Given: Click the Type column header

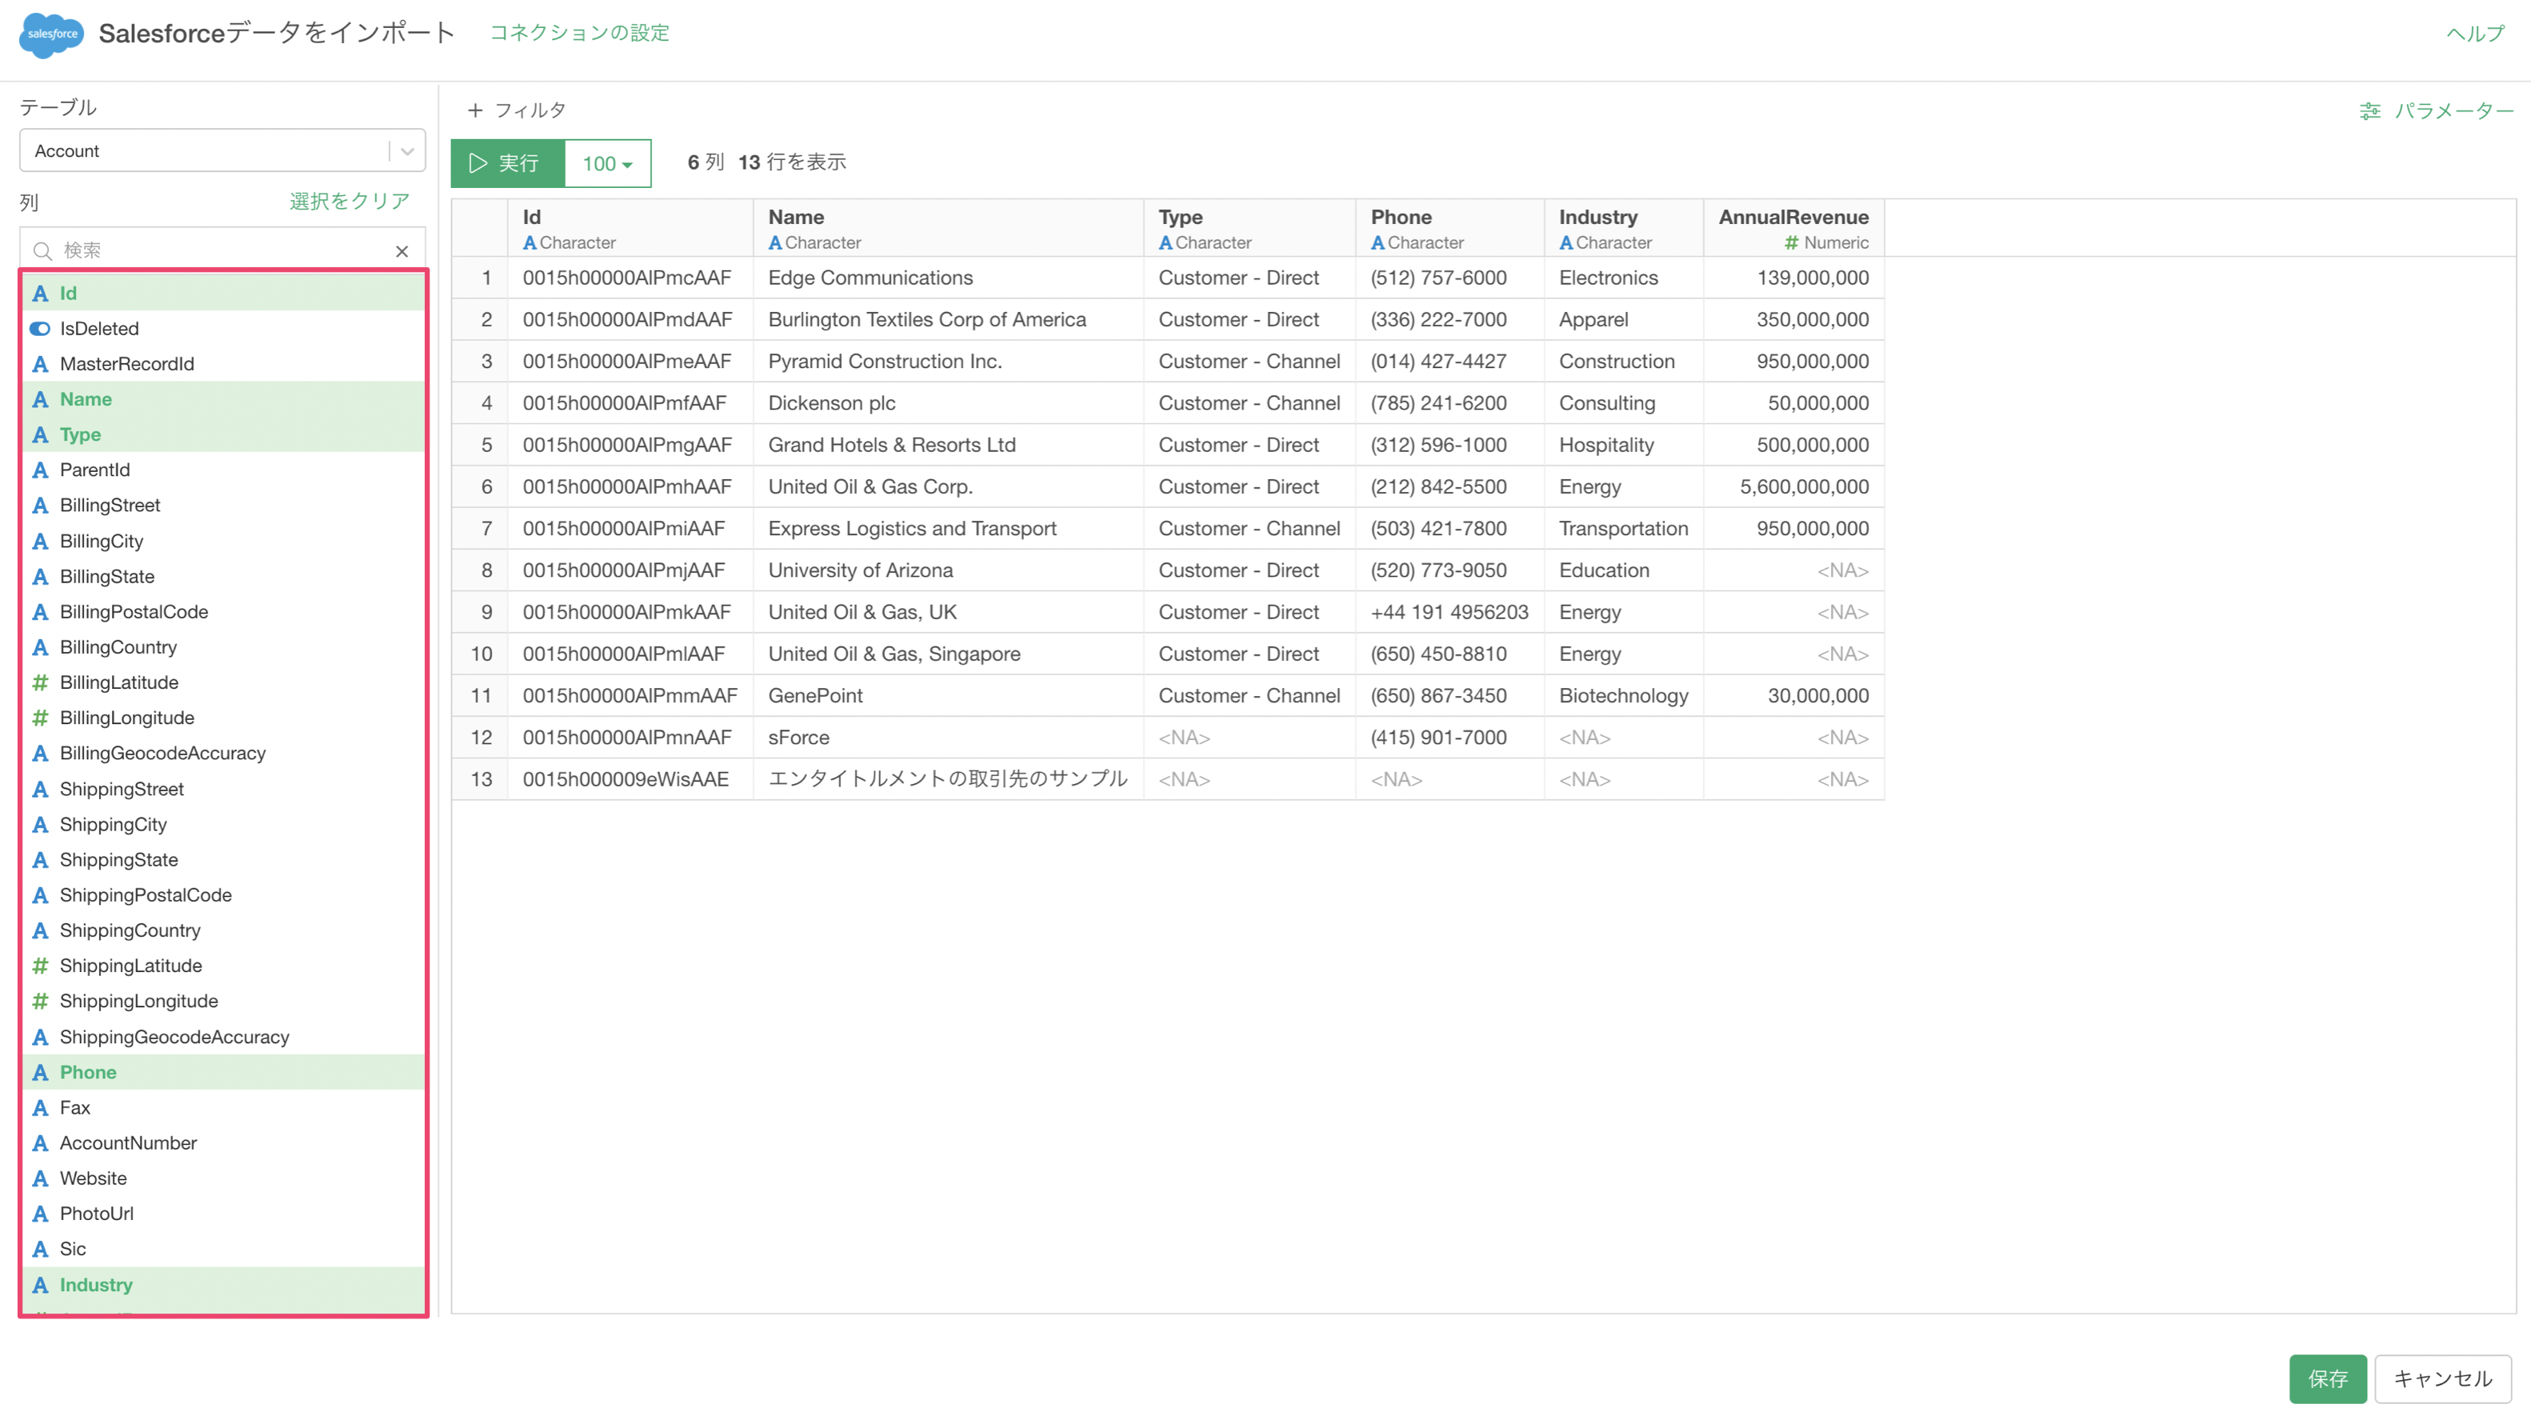Looking at the screenshot, I should (x=1249, y=228).
